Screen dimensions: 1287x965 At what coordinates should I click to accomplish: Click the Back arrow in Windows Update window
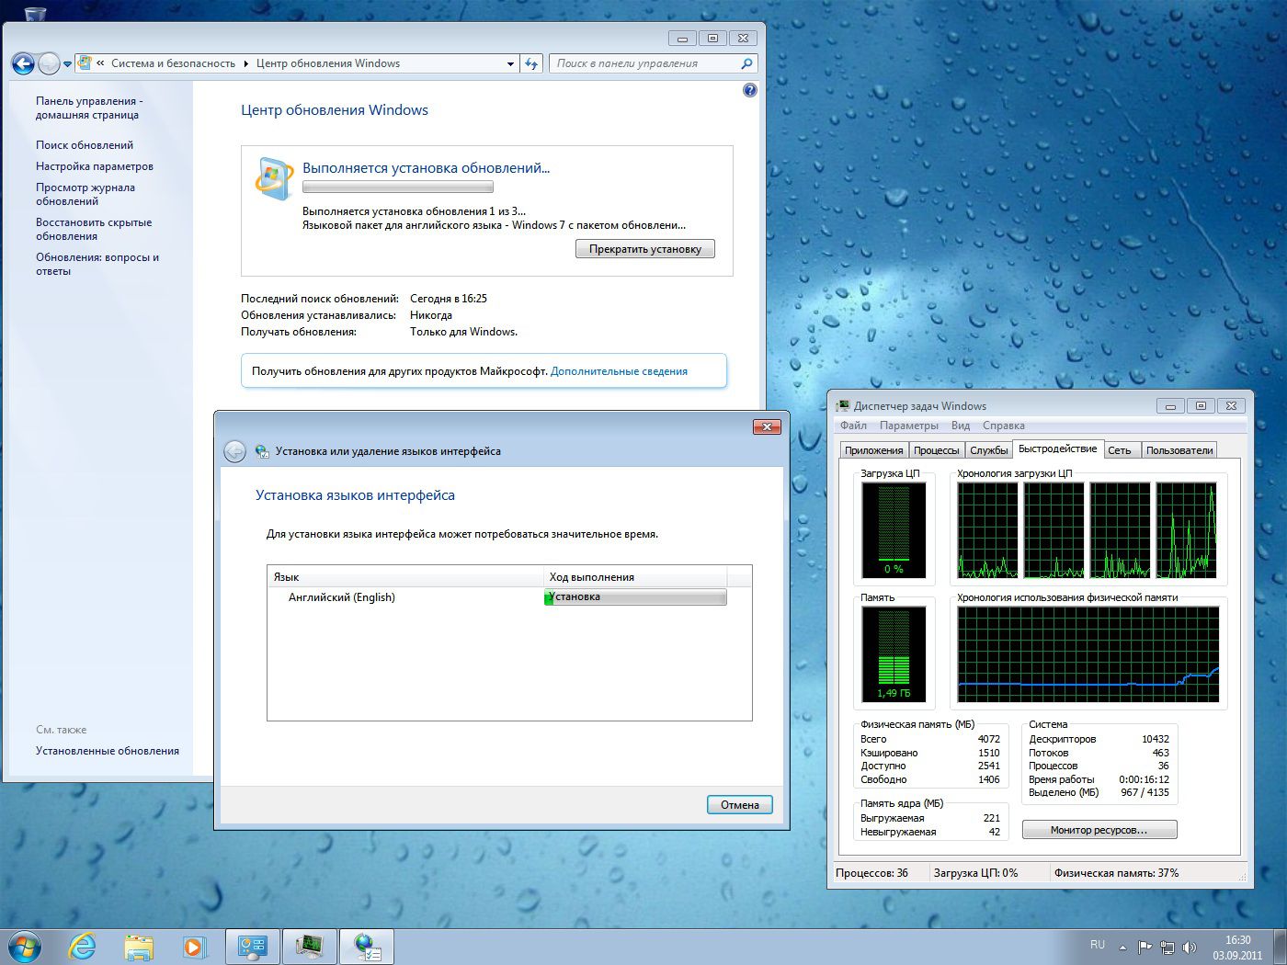pos(23,63)
